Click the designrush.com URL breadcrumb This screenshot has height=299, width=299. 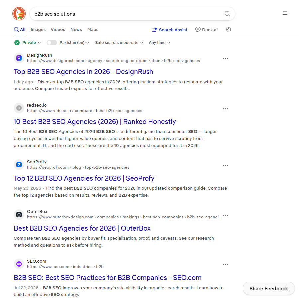coord(114,61)
